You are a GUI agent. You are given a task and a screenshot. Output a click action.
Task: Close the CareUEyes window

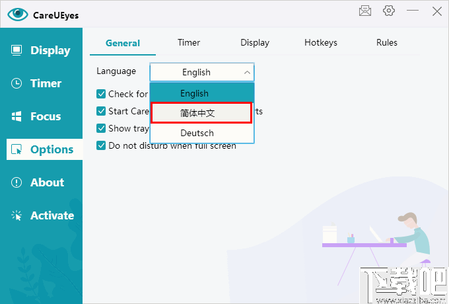click(x=437, y=11)
